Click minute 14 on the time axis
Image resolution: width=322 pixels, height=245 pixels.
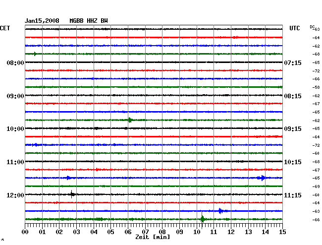[x=265, y=232]
